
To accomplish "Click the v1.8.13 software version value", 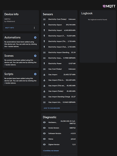I will point(73,134).
